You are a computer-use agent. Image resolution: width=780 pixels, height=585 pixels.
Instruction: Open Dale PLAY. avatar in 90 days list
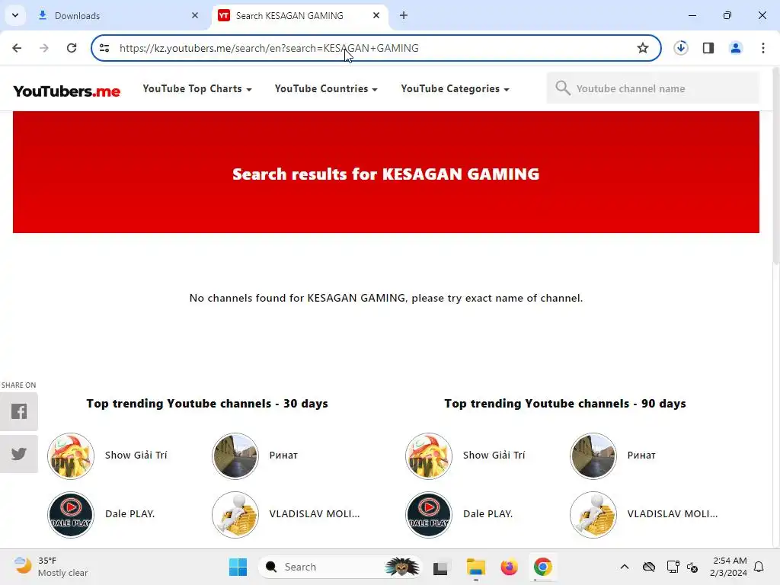429,515
